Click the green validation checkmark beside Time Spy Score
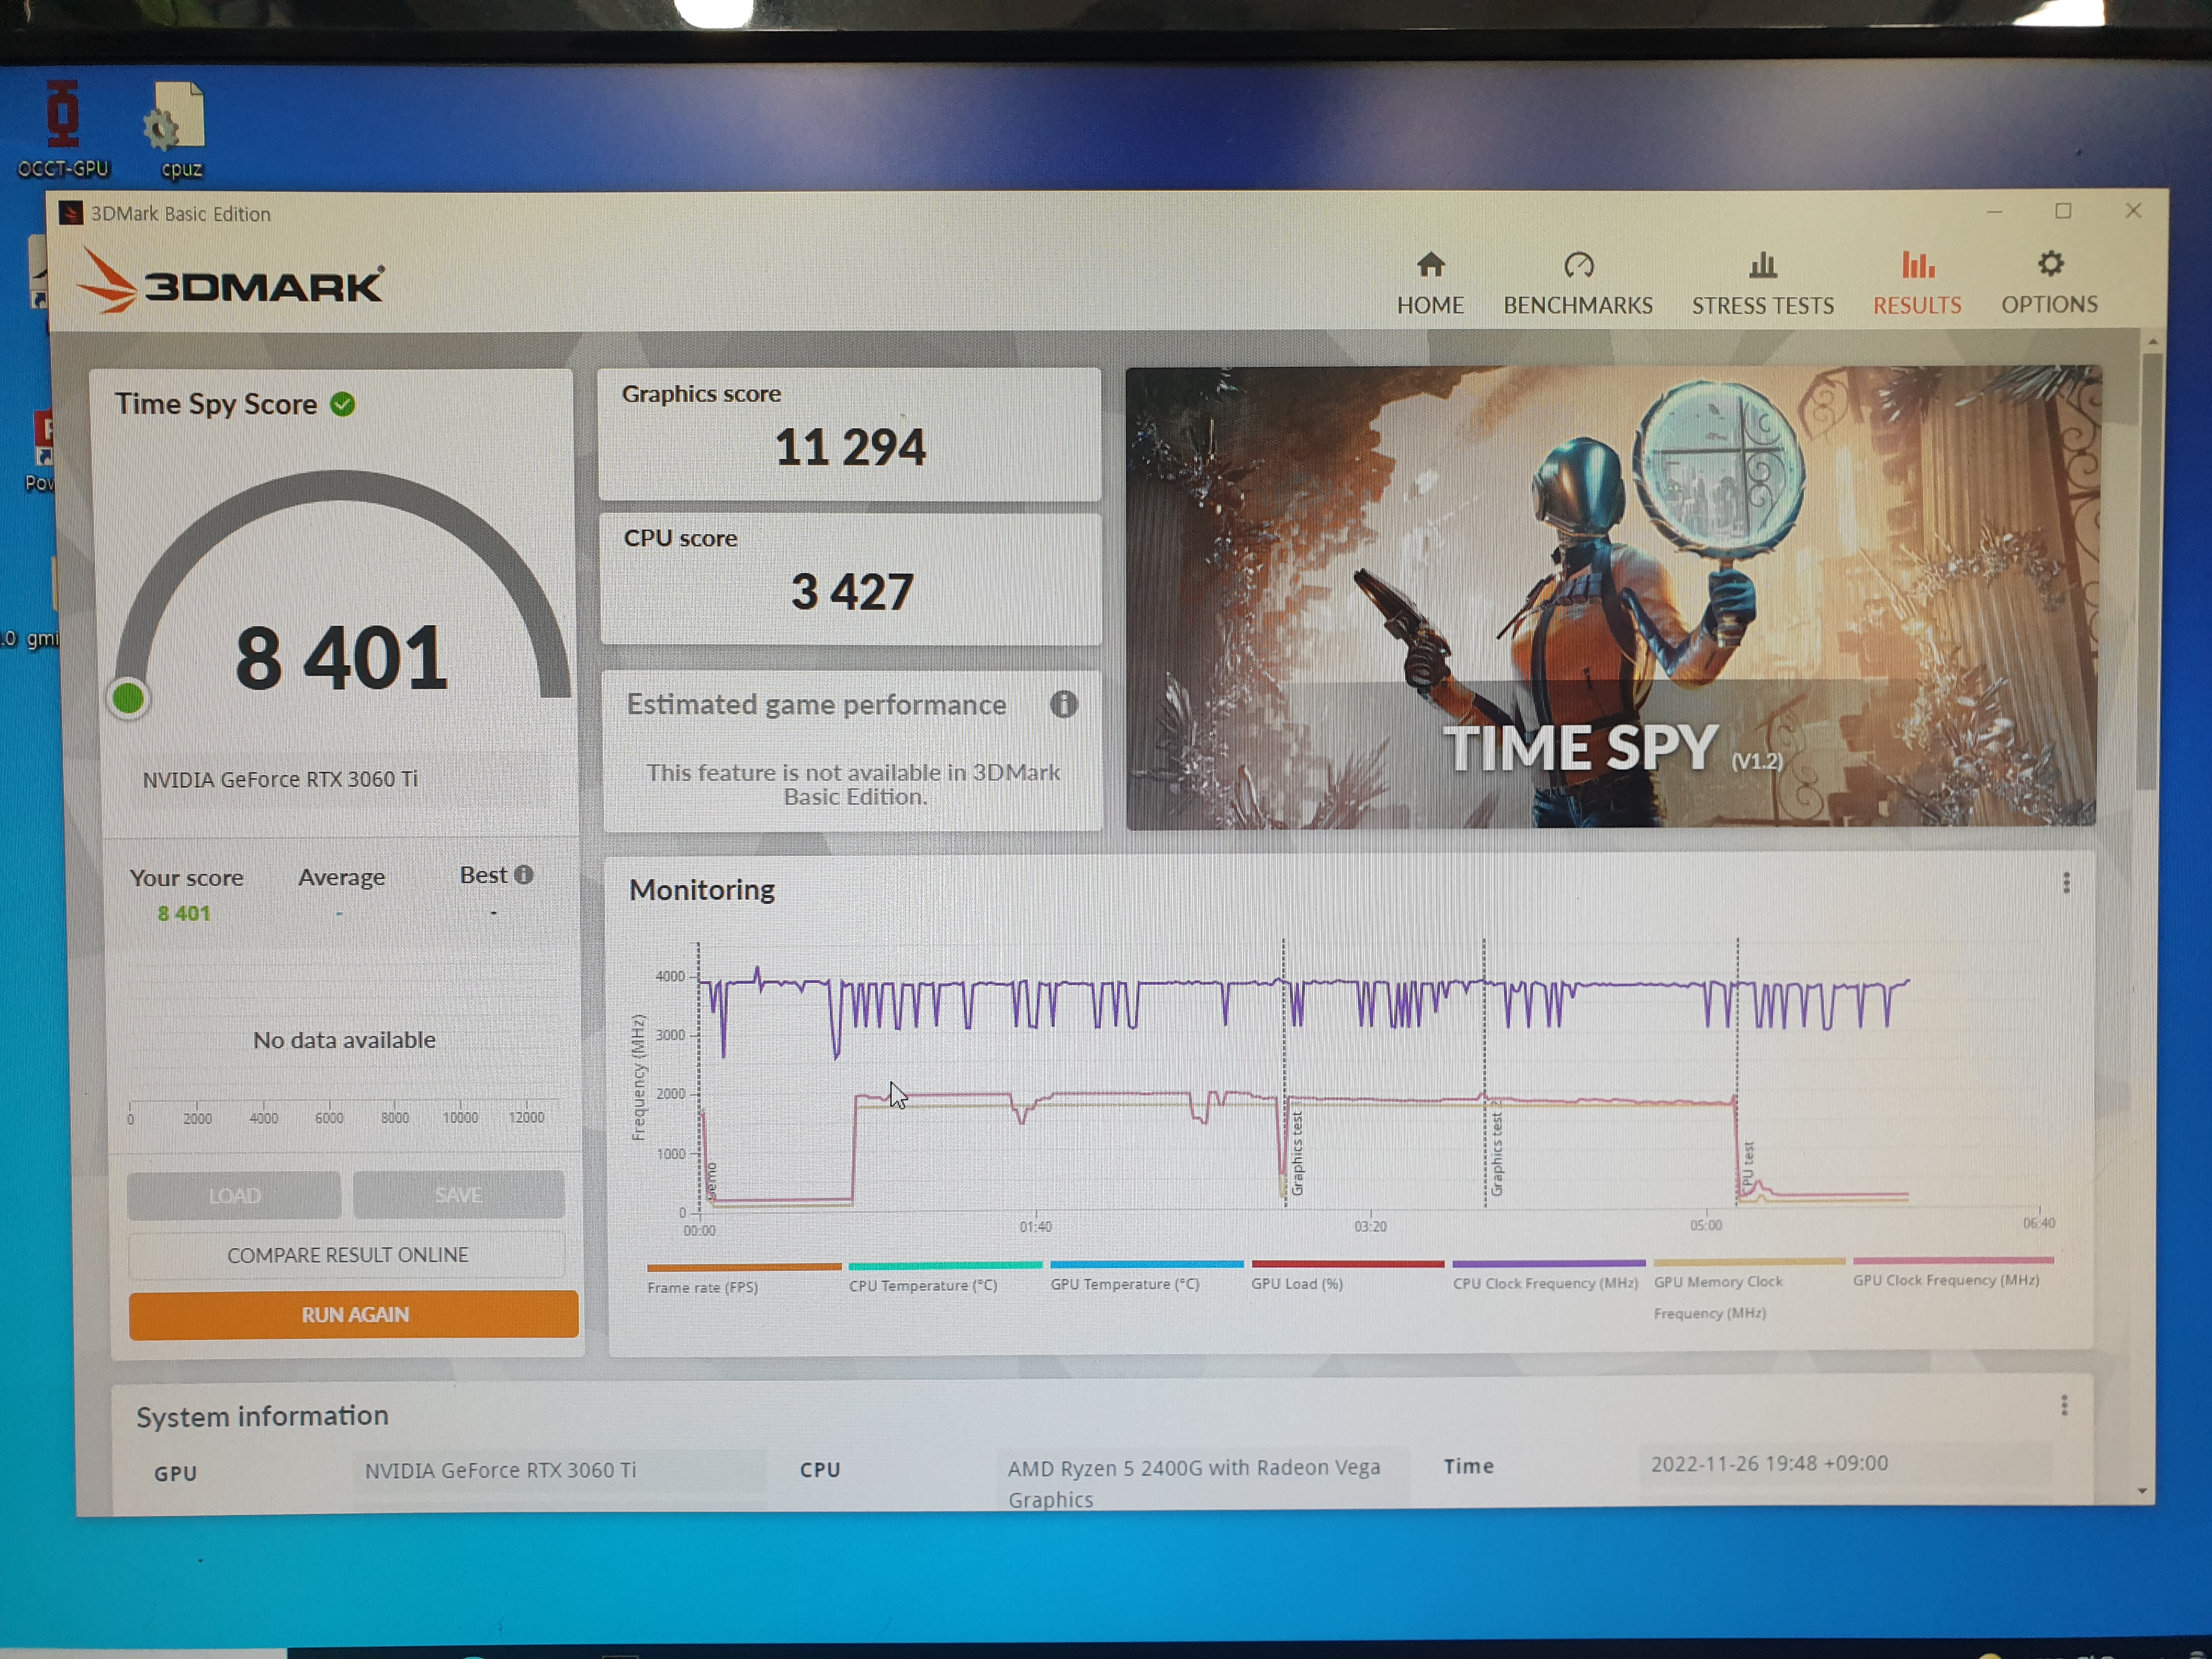The width and height of the screenshot is (2212, 1659). pos(343,404)
